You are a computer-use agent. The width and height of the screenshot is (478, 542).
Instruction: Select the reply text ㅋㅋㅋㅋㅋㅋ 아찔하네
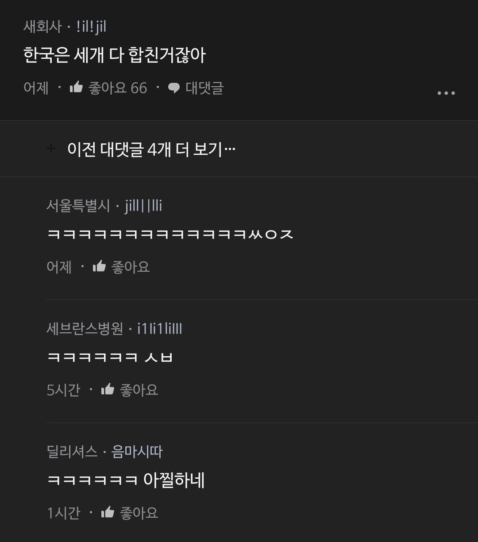point(126,480)
